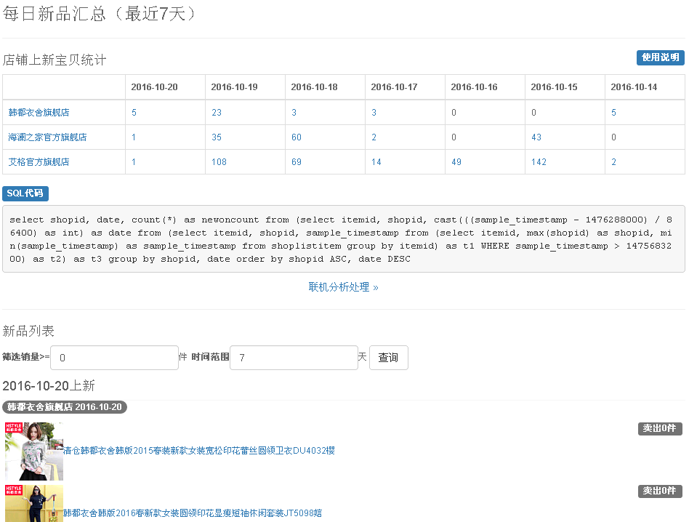
Task: Click the 每日新品汇总 page title
Action: 100,14
